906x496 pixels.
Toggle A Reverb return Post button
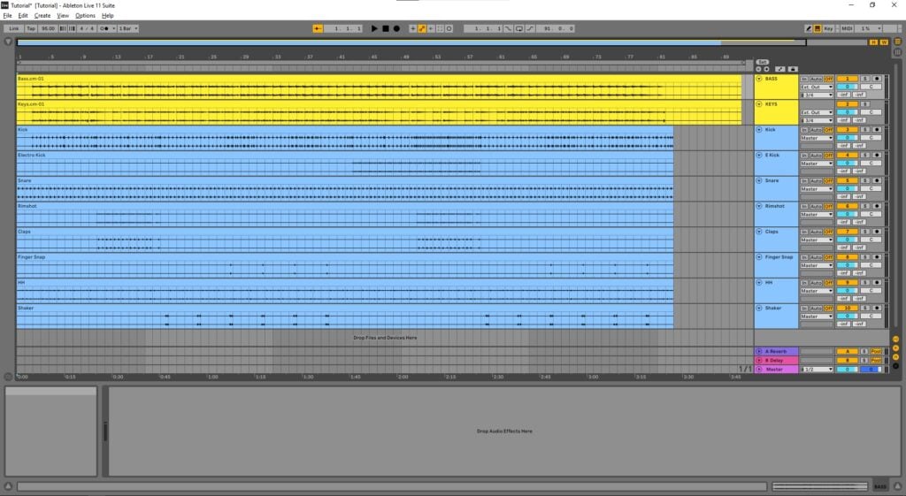tap(876, 351)
